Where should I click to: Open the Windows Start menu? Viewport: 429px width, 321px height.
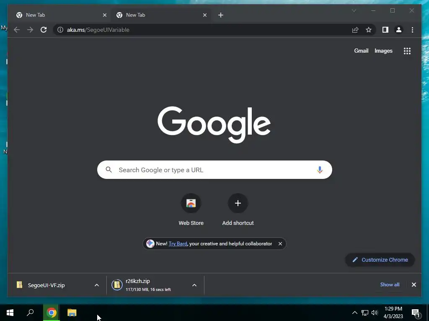pos(10,313)
